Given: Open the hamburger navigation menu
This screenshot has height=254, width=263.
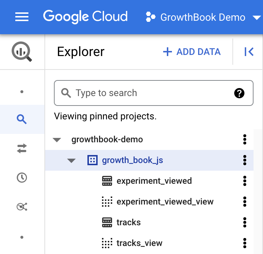Looking at the screenshot, I should click(x=22, y=17).
